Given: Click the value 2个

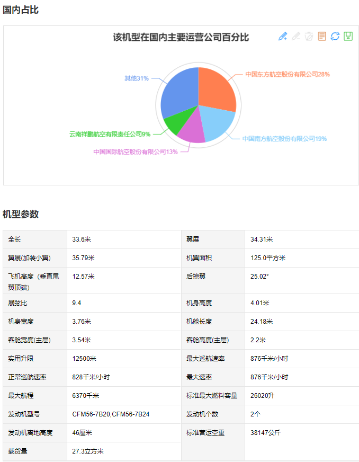Looking at the screenshot, I should [x=255, y=414].
